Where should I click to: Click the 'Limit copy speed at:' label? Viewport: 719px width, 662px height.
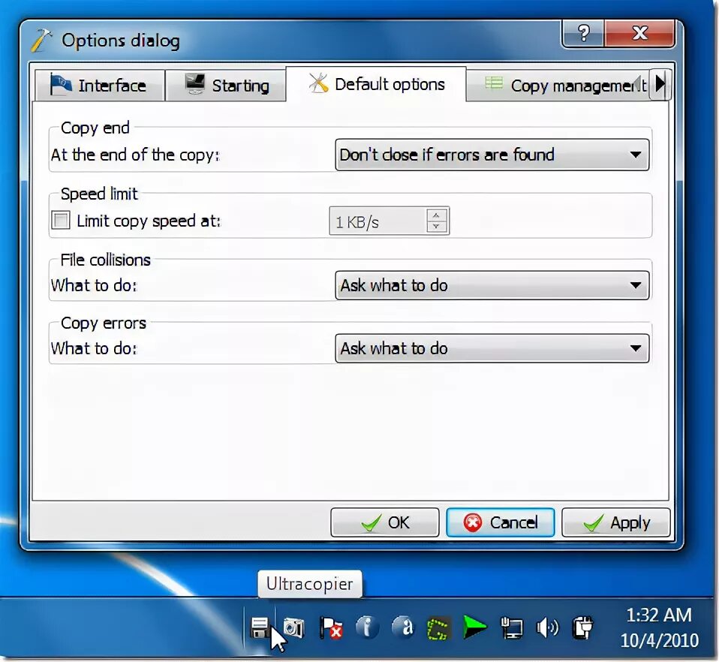(149, 221)
